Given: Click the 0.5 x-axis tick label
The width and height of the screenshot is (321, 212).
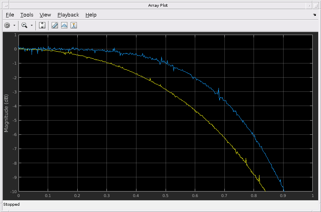Looking at the screenshot, I should tap(165, 195).
